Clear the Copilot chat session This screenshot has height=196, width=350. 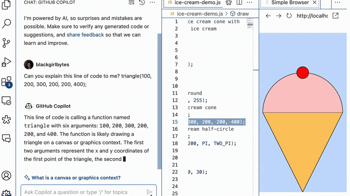pyautogui.click(x=132, y=3)
